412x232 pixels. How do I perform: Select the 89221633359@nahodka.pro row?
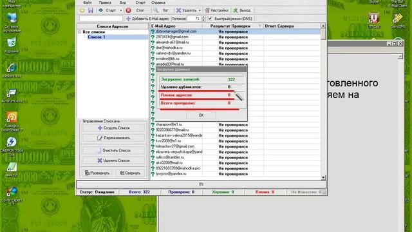[x=236, y=168]
